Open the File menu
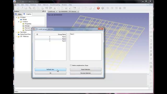 (x=18, y=5)
